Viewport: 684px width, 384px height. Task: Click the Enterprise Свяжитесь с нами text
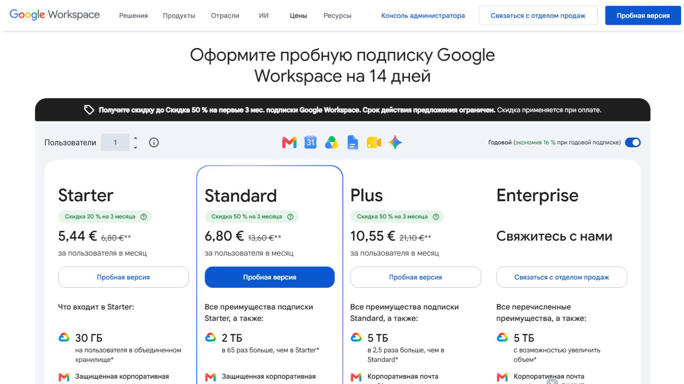554,236
